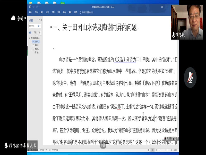Viewport: 206px width, 155px height.
Task: Toggle the muted microphone button
Action: (190, 77)
